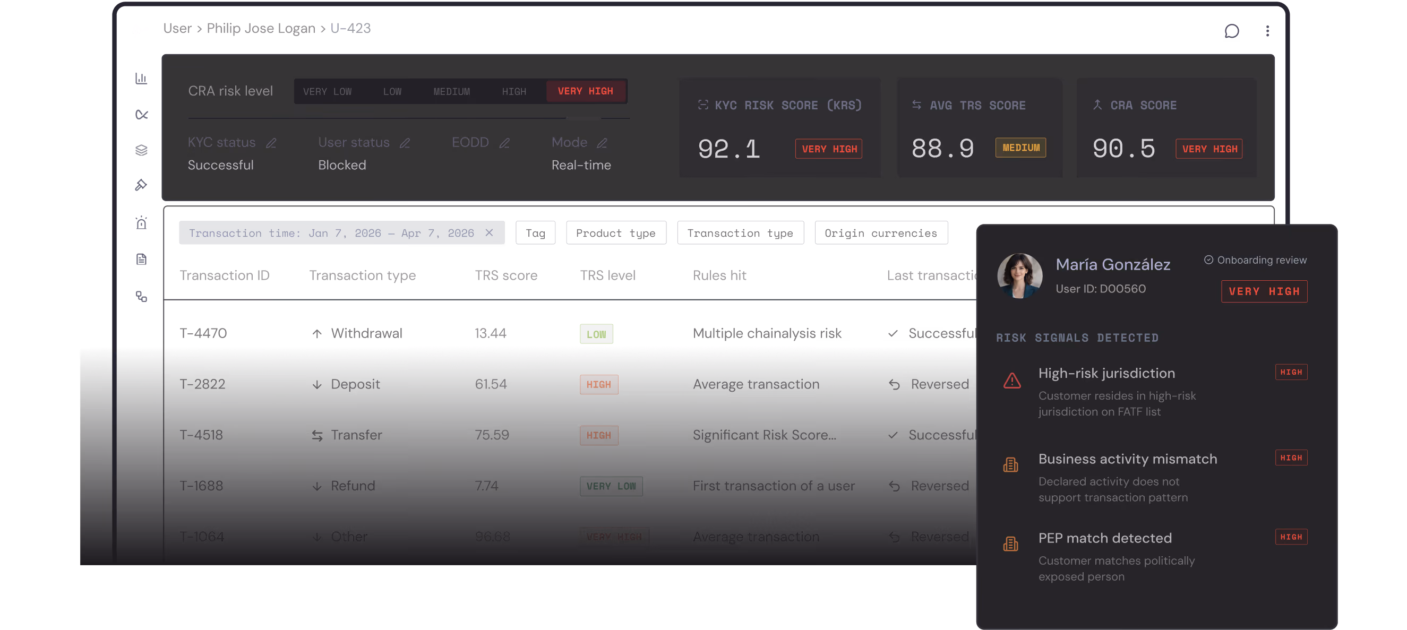Open the Tag filter dropdown

tap(535, 233)
